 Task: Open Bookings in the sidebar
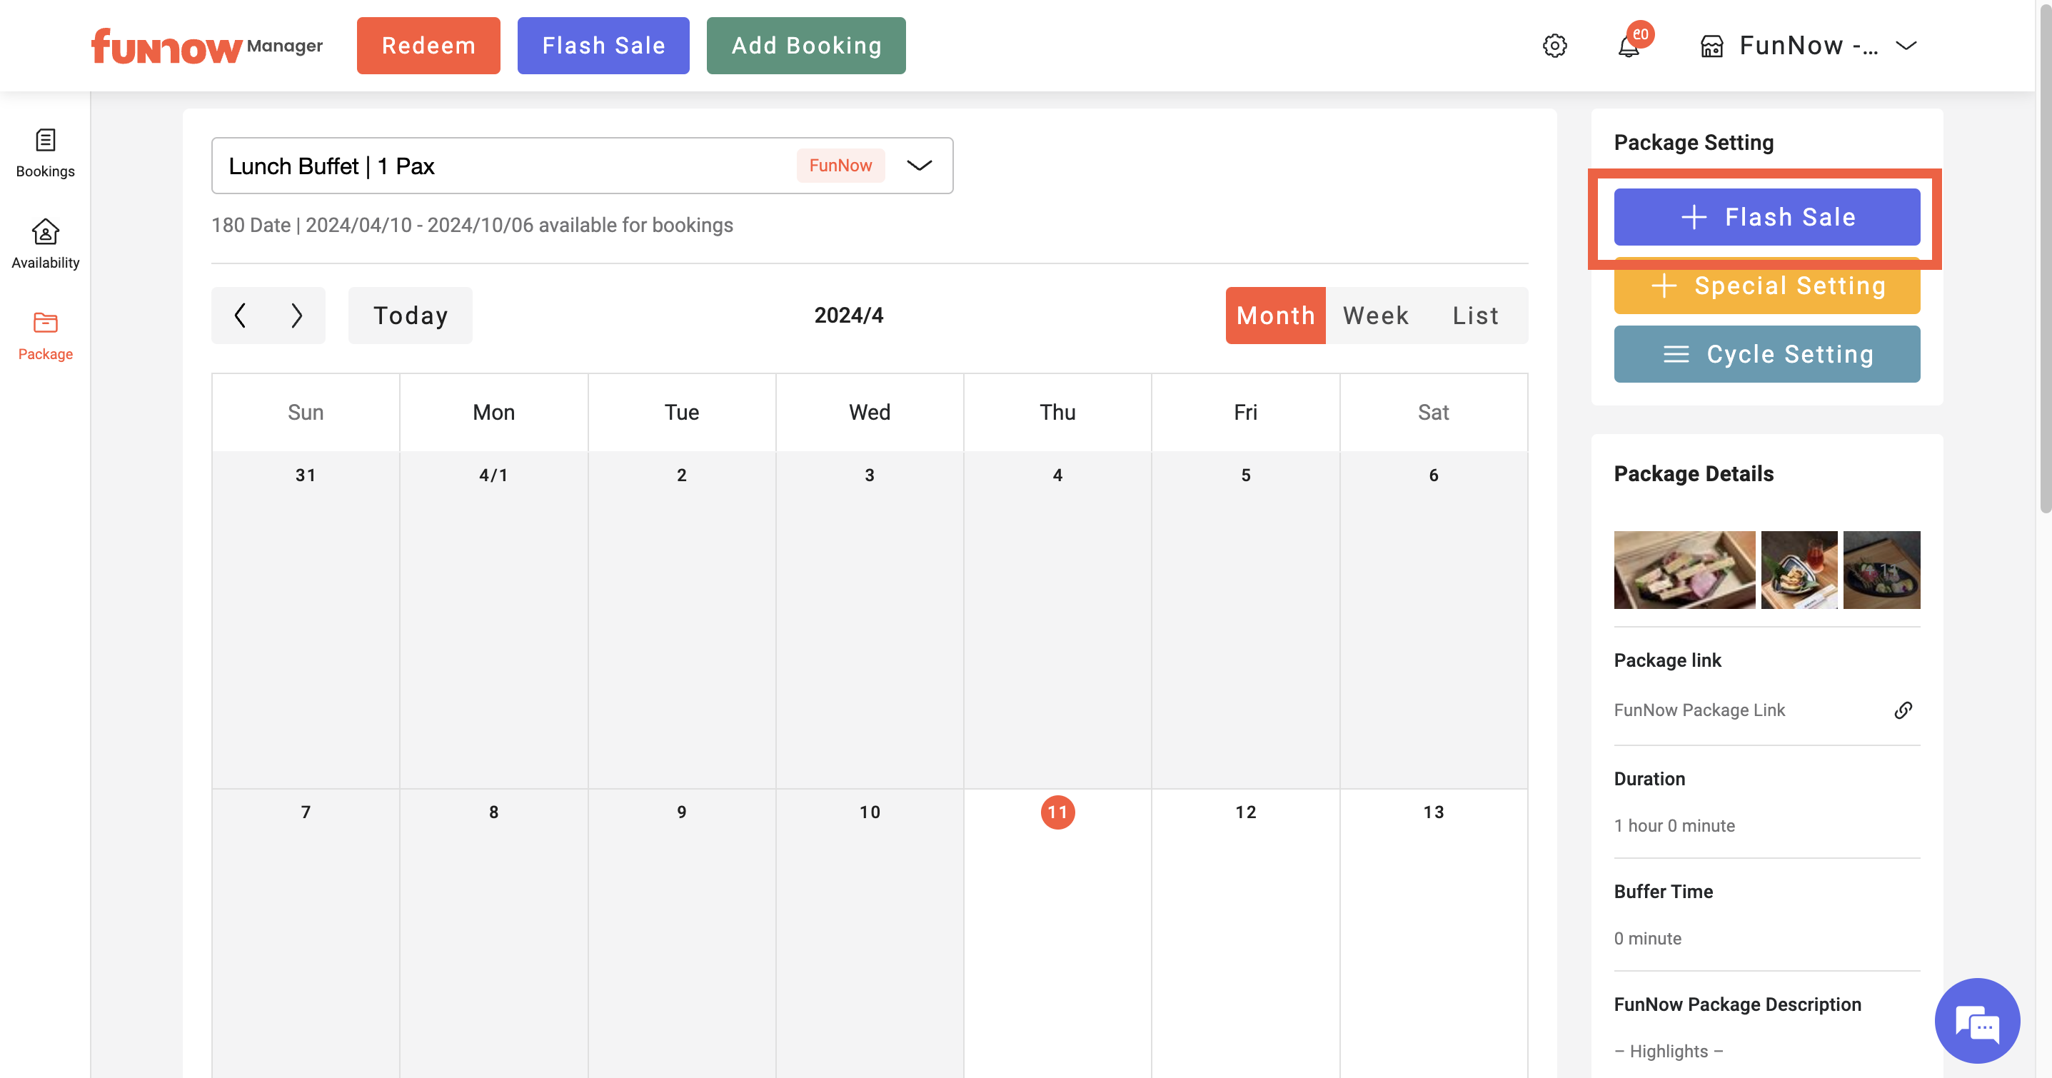click(46, 153)
